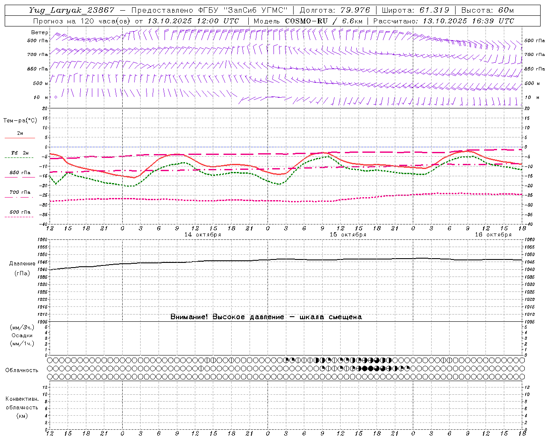The height and width of the screenshot is (437, 547).
Task: Click the "Ветер" wind panel label
Action: [39, 32]
